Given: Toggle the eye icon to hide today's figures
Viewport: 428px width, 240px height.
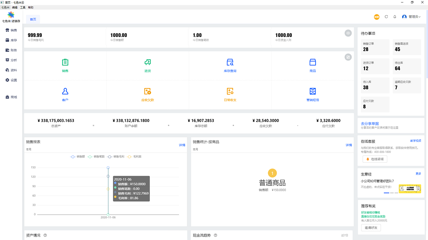Looking at the screenshot, I should pyautogui.click(x=348, y=33).
